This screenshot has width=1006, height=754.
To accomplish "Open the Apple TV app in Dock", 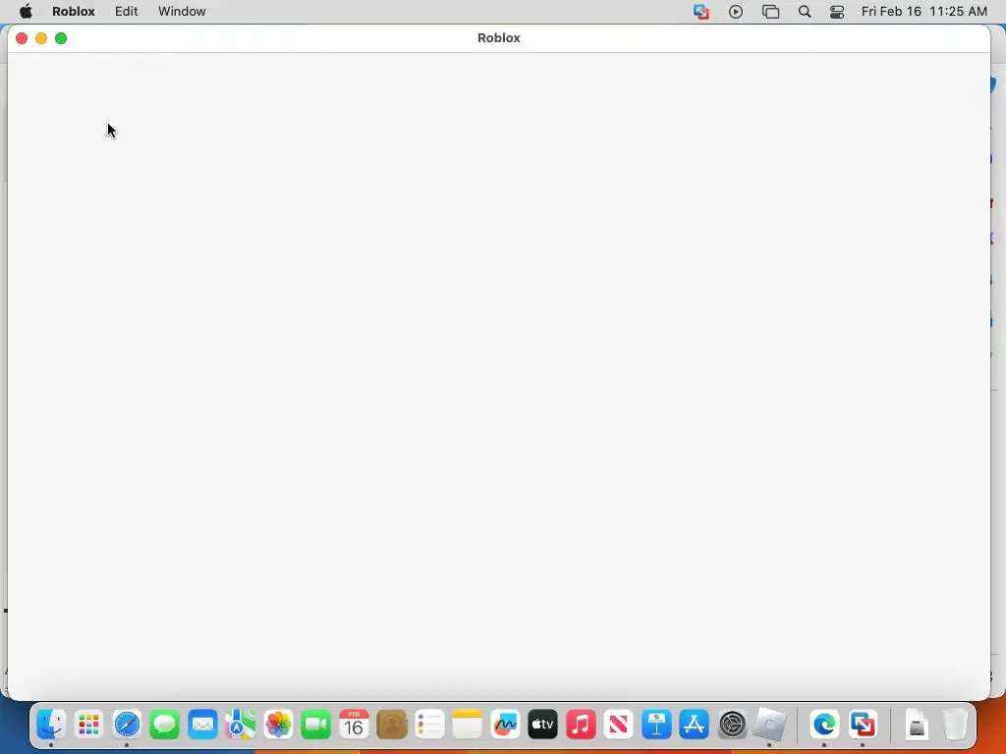I will click(x=542, y=726).
